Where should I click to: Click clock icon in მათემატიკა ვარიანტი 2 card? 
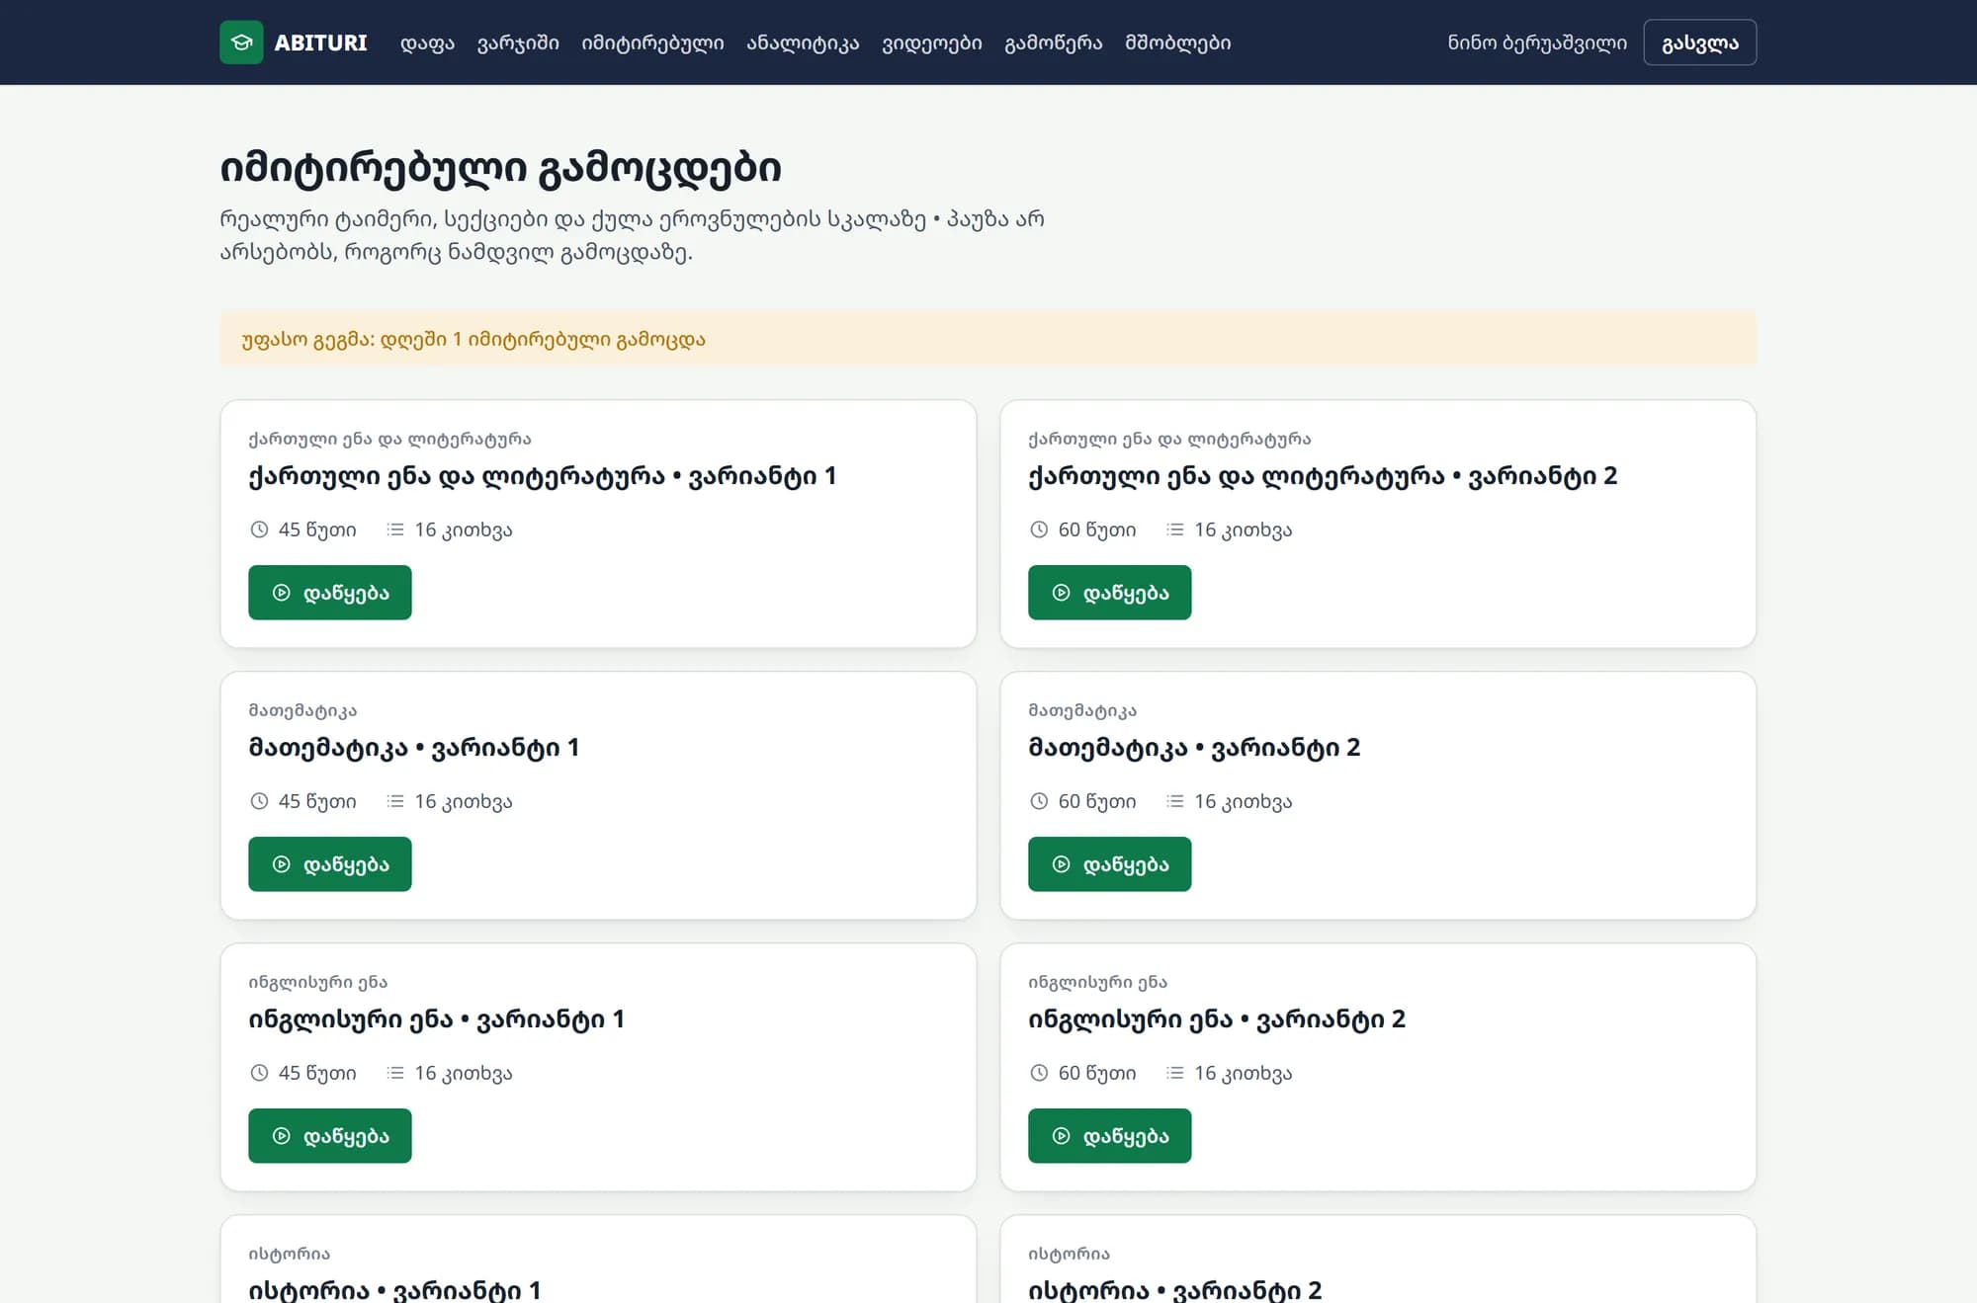click(x=1039, y=801)
